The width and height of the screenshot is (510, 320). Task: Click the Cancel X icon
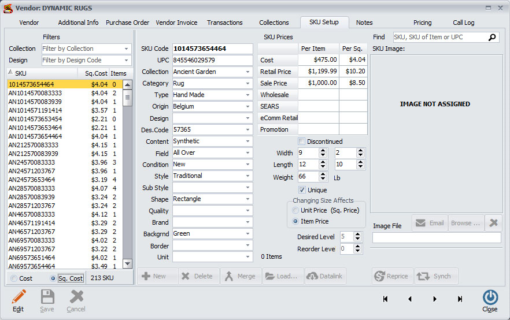pos(77,297)
